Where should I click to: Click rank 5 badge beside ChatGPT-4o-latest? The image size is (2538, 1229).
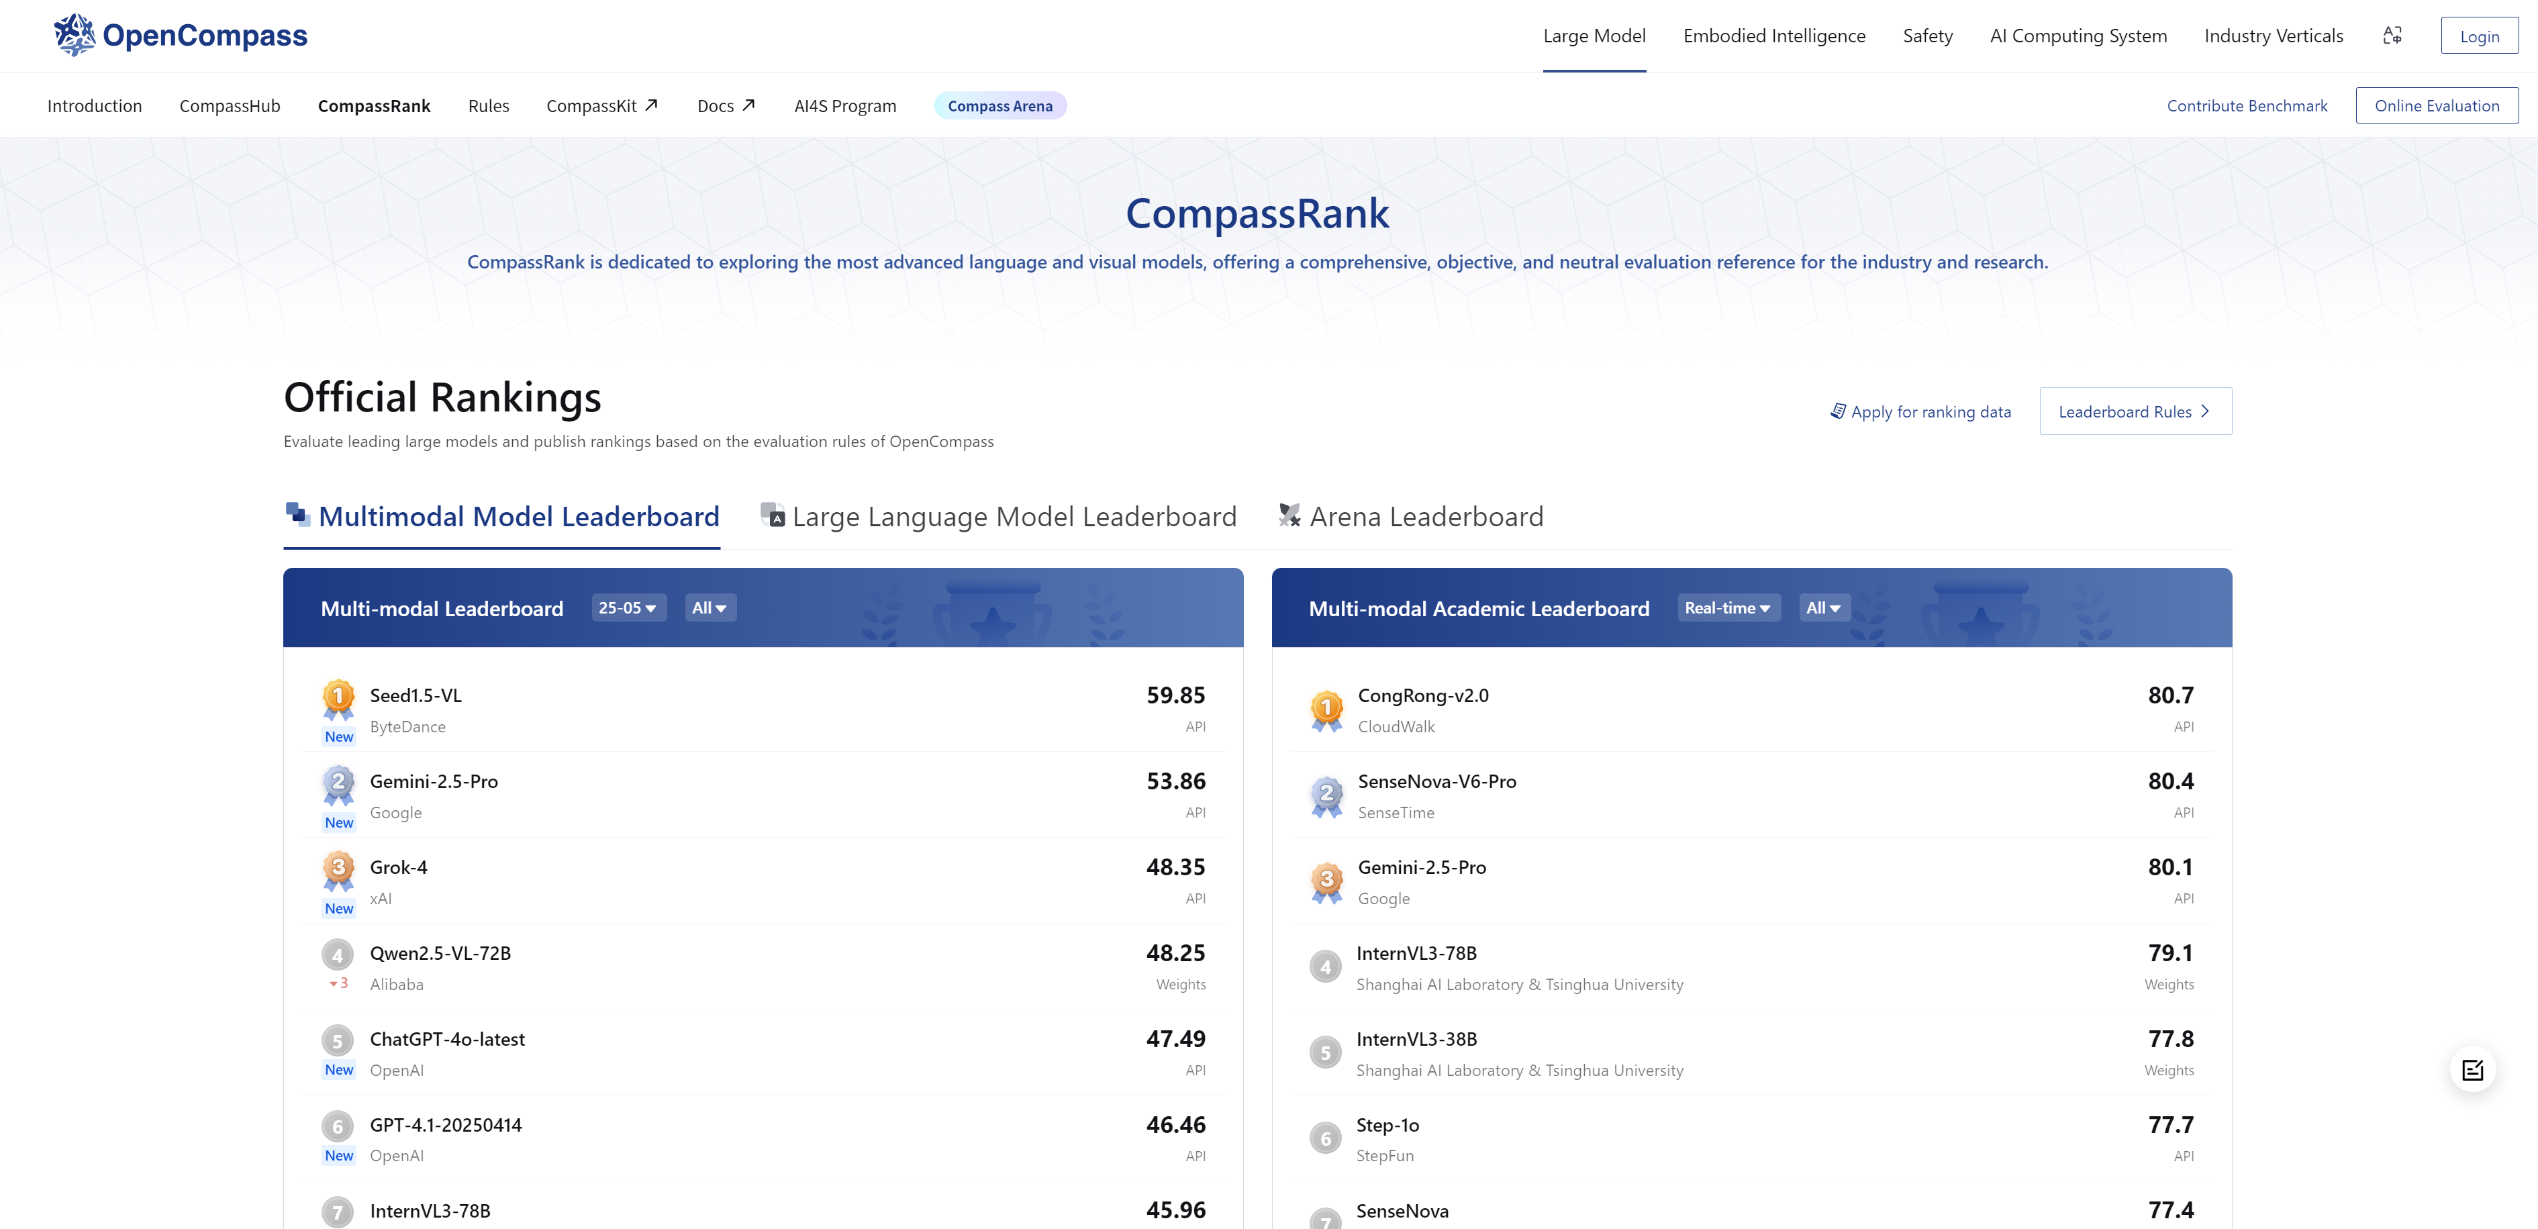(x=337, y=1040)
